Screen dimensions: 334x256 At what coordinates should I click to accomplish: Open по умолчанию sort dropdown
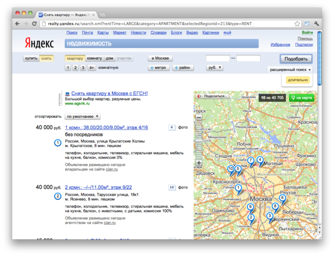82,117
